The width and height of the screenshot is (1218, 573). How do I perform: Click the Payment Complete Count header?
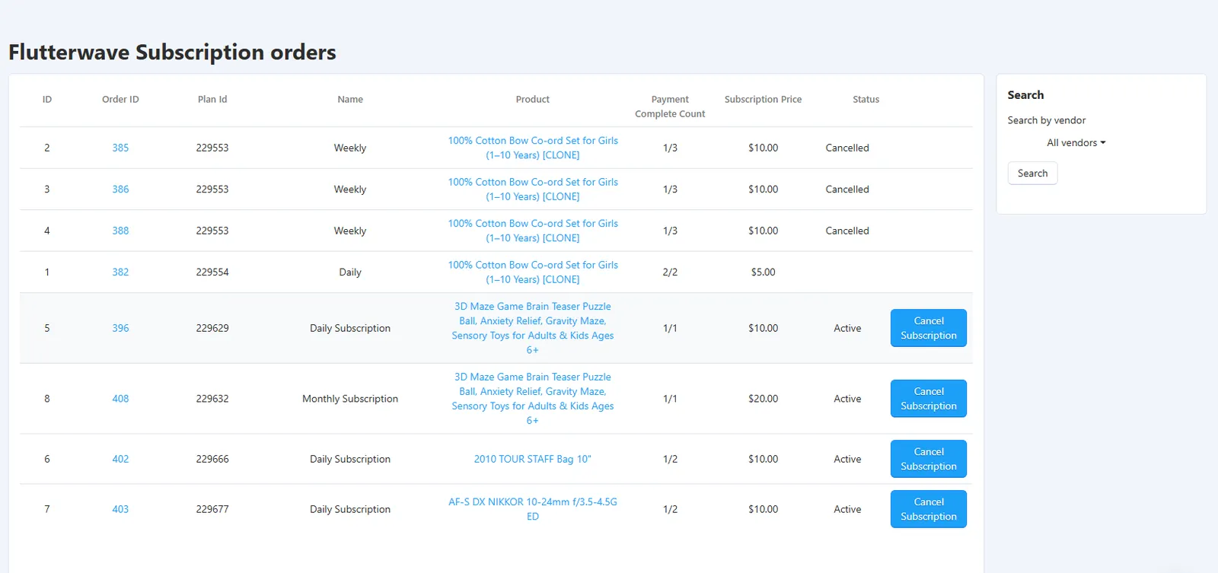point(670,107)
